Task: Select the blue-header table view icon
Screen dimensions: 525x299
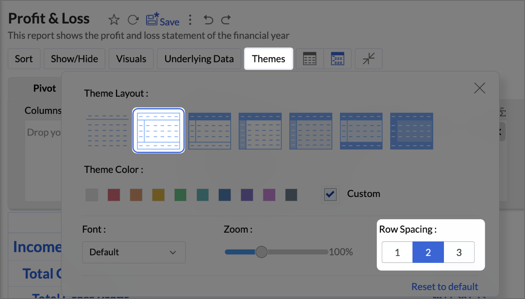Action: pos(337,59)
